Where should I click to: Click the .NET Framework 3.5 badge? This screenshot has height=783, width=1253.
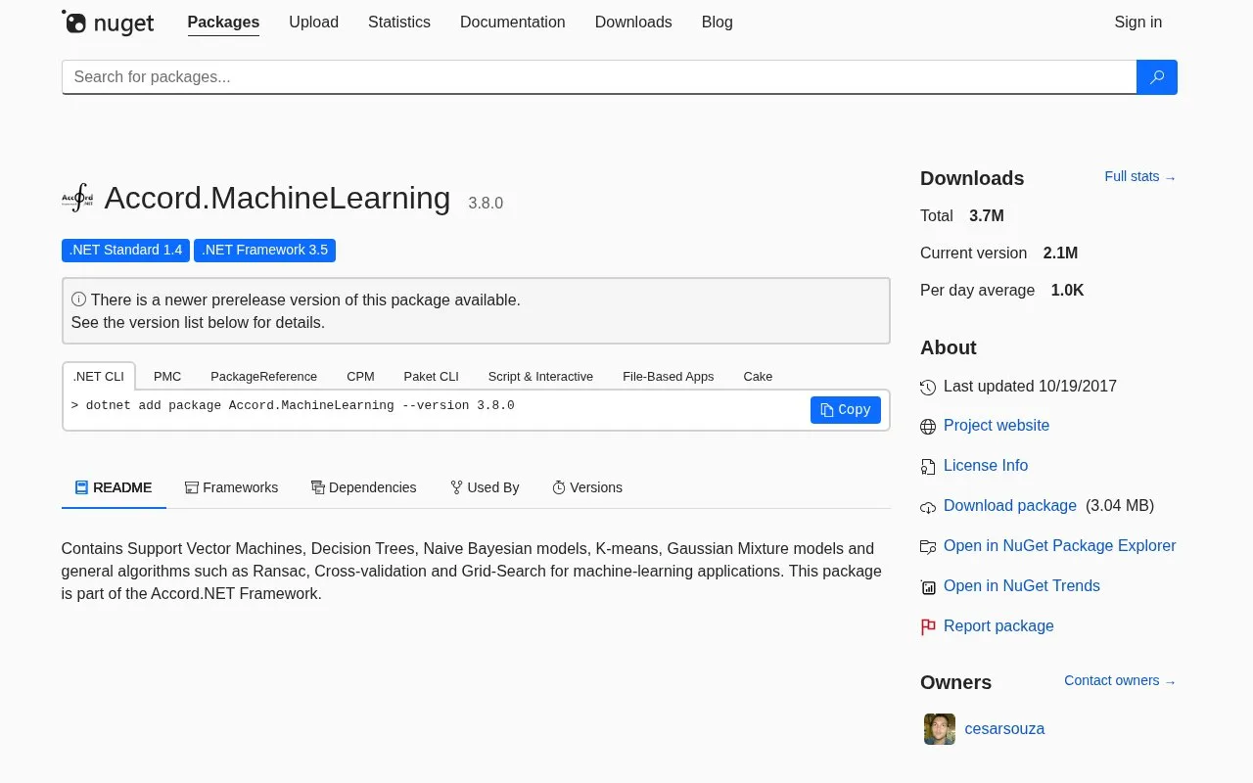[264, 251]
